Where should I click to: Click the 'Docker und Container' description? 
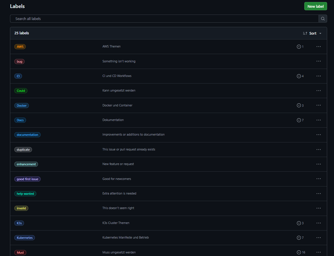click(x=117, y=105)
